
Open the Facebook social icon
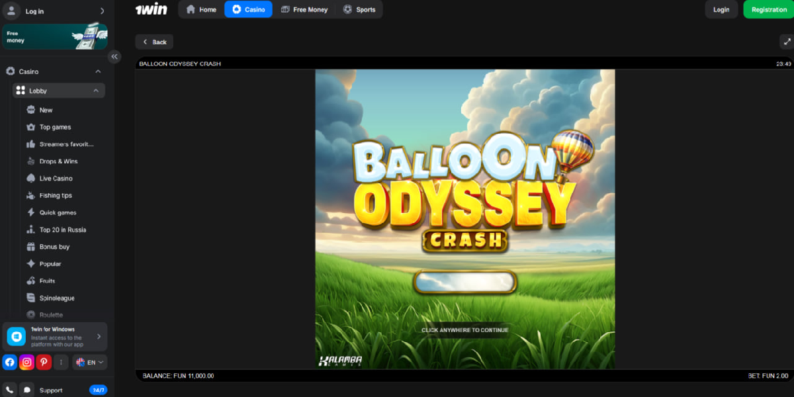tap(10, 362)
